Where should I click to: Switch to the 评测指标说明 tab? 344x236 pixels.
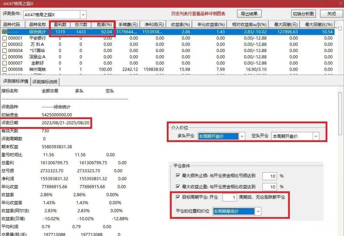pos(45,82)
